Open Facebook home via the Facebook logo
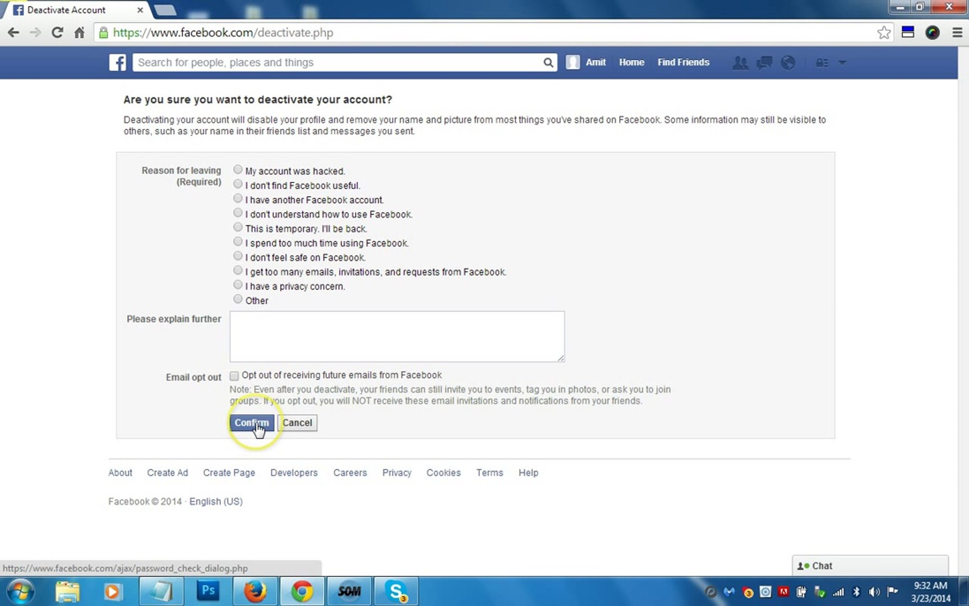The width and height of the screenshot is (969, 606). (117, 62)
